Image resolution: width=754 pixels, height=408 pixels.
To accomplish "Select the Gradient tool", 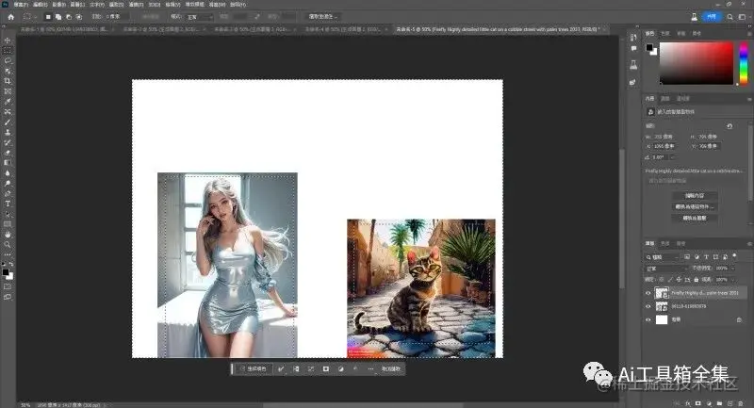I will point(8,163).
